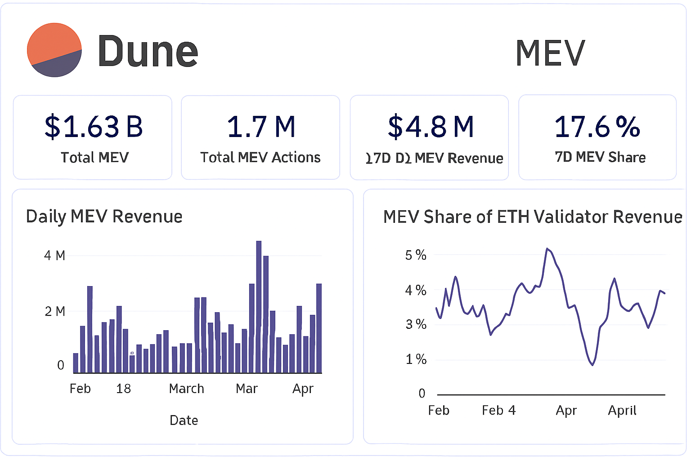Click the Dune title text

click(148, 50)
